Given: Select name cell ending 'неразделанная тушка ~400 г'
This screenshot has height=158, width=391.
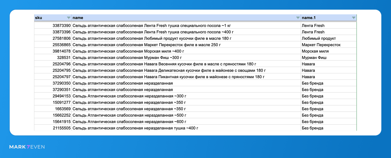Looking at the screenshot, I should [186, 128].
